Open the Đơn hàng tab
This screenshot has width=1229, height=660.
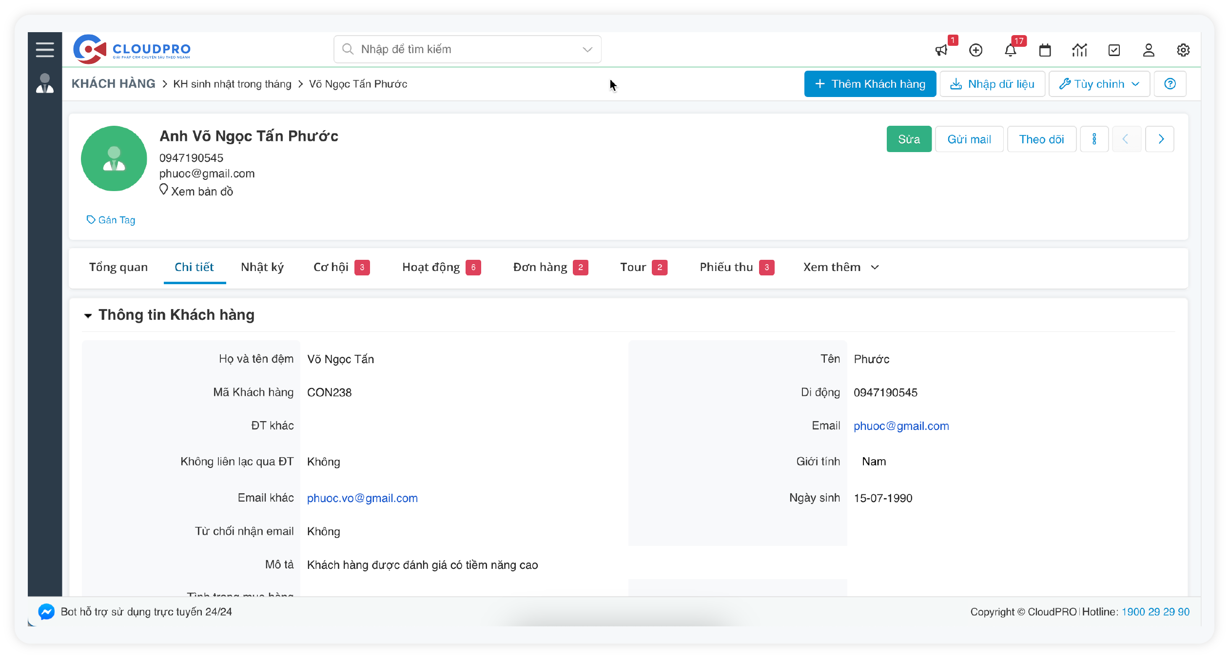tap(540, 267)
